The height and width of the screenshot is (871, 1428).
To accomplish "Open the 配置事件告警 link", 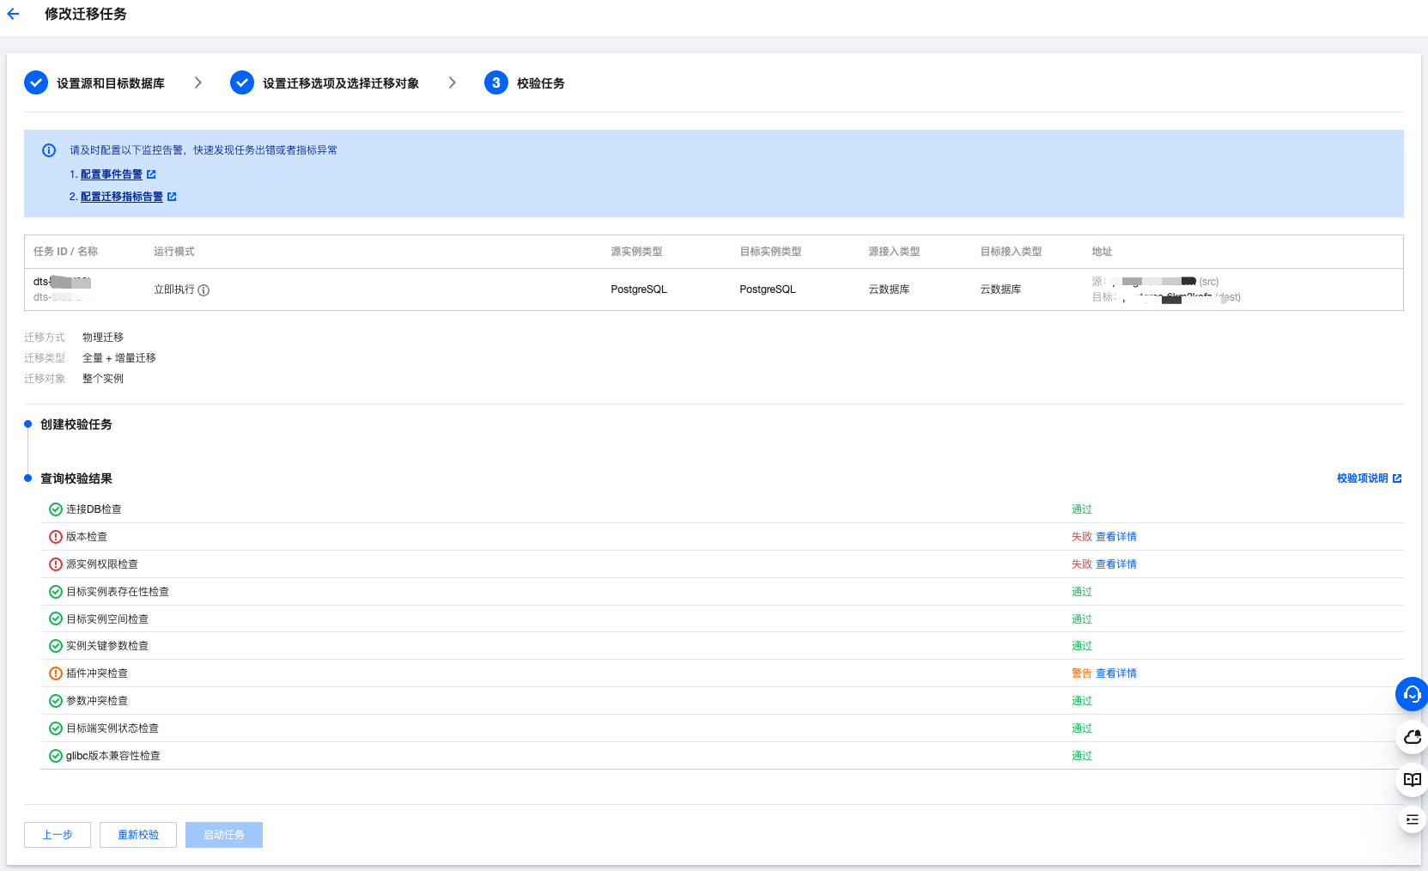I will tap(112, 174).
